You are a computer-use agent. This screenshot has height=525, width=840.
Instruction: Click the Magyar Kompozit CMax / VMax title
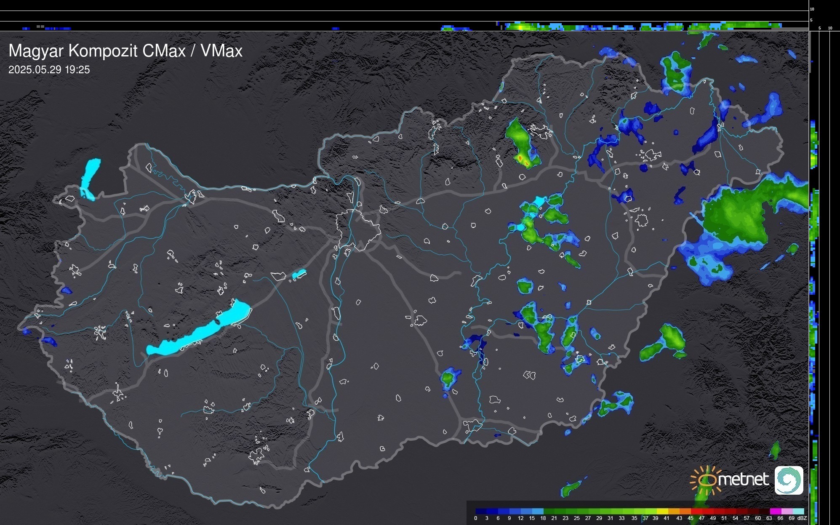pos(125,51)
